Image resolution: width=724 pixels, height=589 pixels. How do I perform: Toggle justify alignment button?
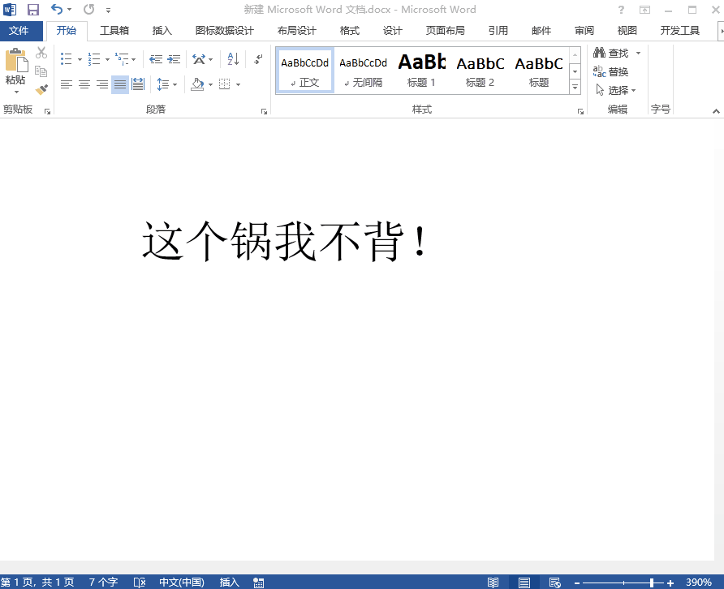coord(120,84)
